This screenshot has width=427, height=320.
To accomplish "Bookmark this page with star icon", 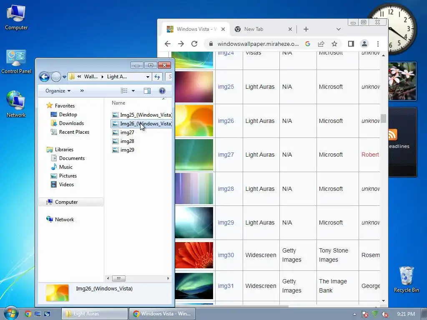I will tap(334, 44).
